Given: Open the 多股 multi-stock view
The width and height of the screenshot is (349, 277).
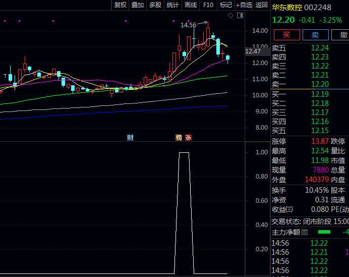Looking at the screenshot, I should coord(155,5).
